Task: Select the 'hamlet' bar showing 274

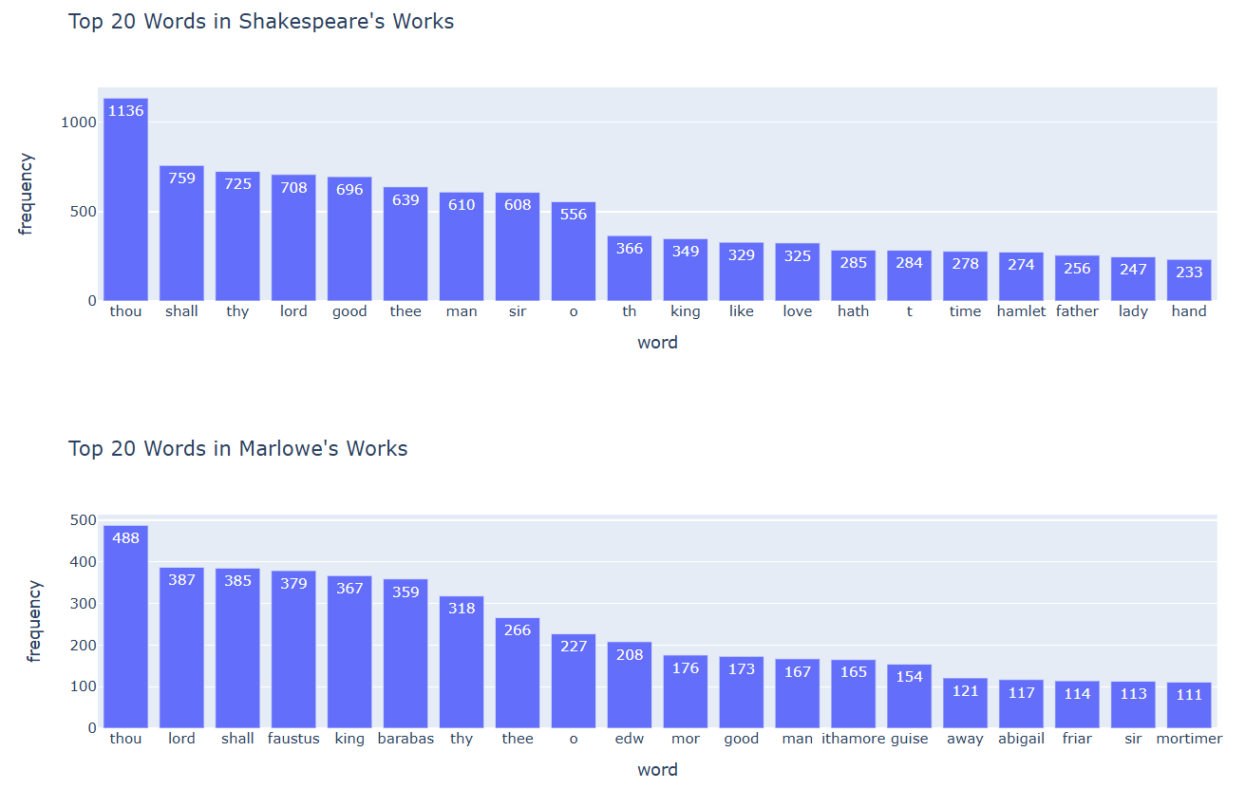Action: (x=1021, y=276)
